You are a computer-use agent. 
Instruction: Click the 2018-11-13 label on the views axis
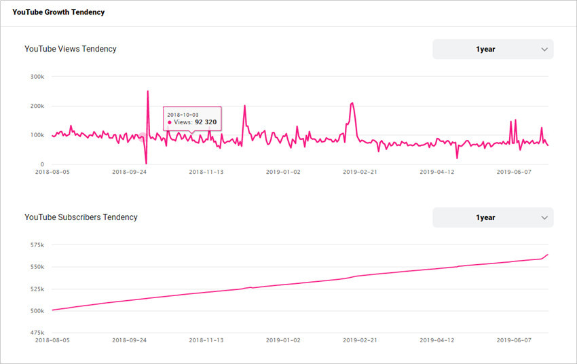pyautogui.click(x=206, y=172)
